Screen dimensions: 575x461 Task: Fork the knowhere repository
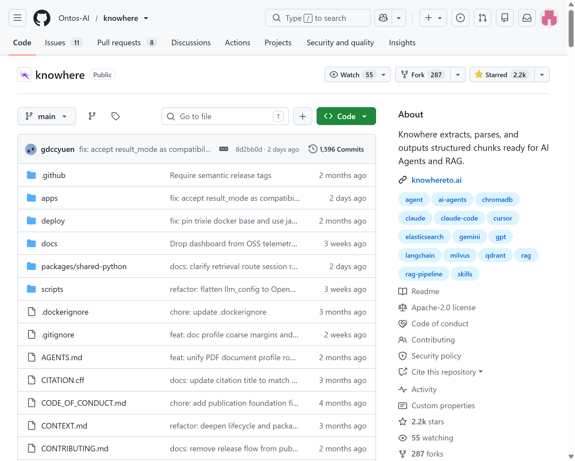423,75
